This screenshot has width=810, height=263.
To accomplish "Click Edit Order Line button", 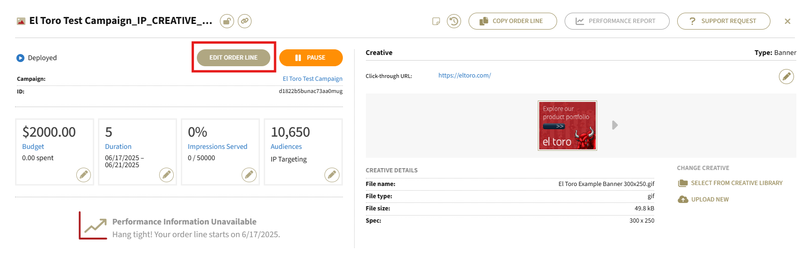I will click(x=234, y=58).
